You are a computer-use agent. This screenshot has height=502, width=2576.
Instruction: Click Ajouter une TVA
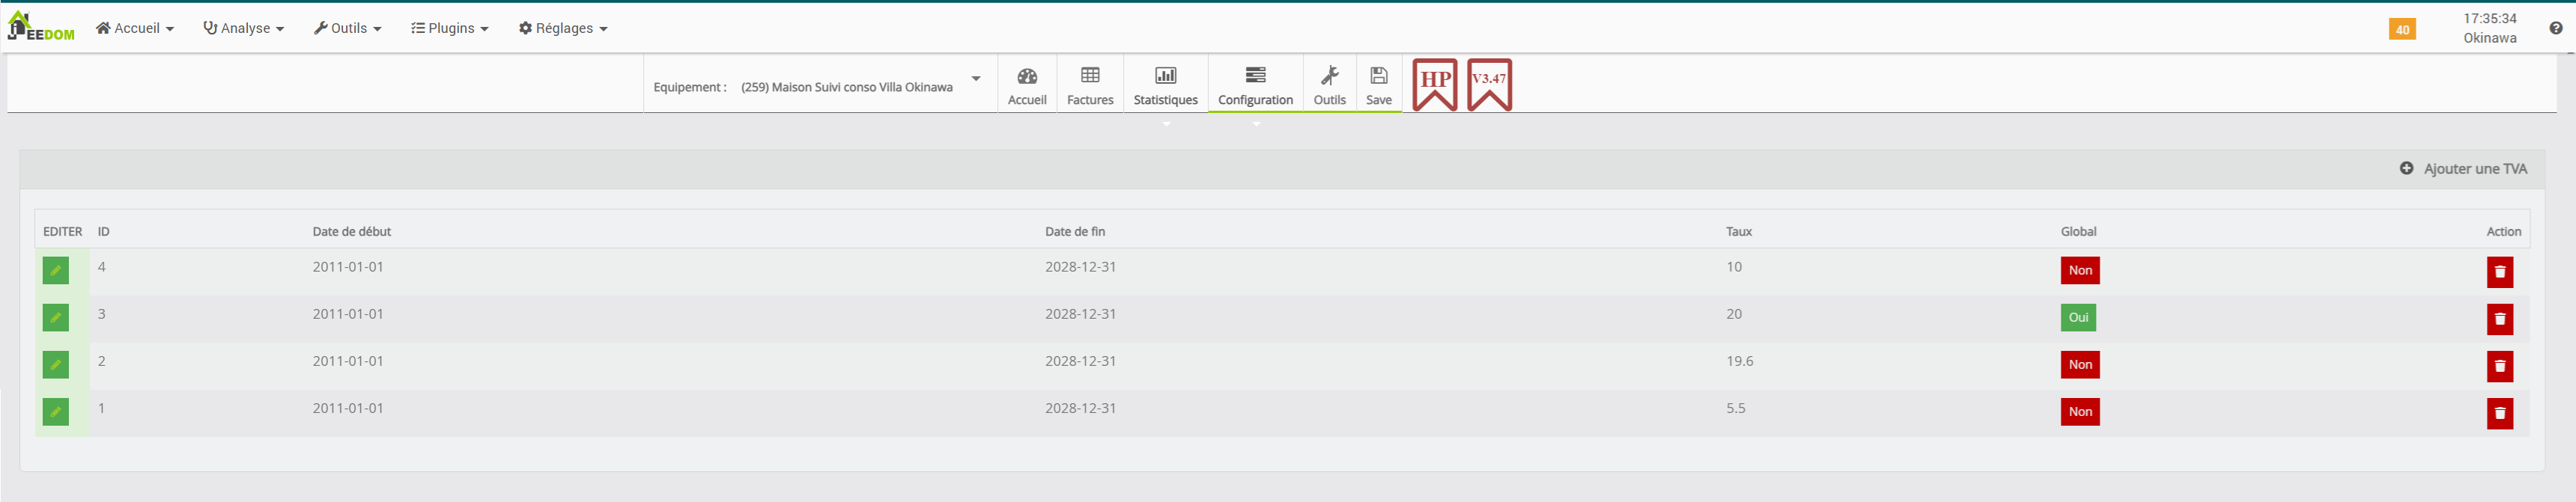tap(2463, 169)
